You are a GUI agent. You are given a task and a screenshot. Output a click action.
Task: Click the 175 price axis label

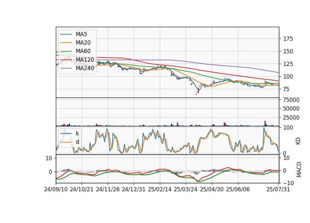[x=288, y=39]
